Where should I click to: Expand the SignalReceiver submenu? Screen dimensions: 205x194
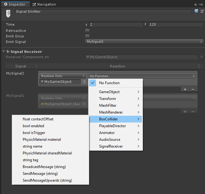coord(116,146)
